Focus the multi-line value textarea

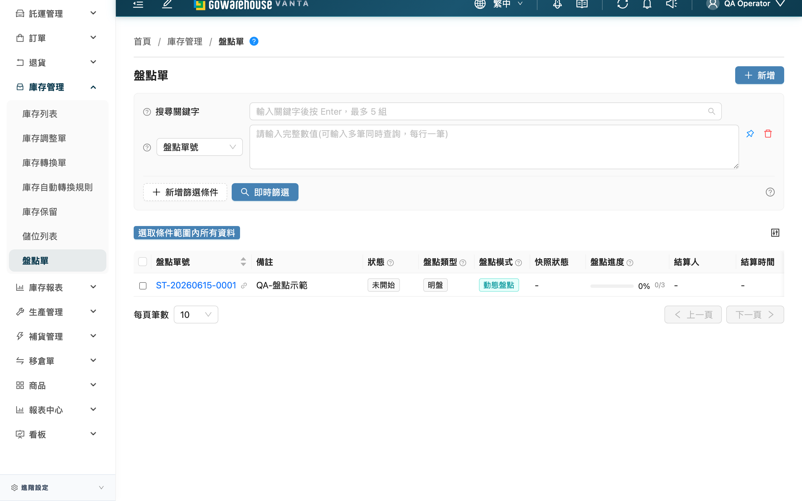pos(494,147)
